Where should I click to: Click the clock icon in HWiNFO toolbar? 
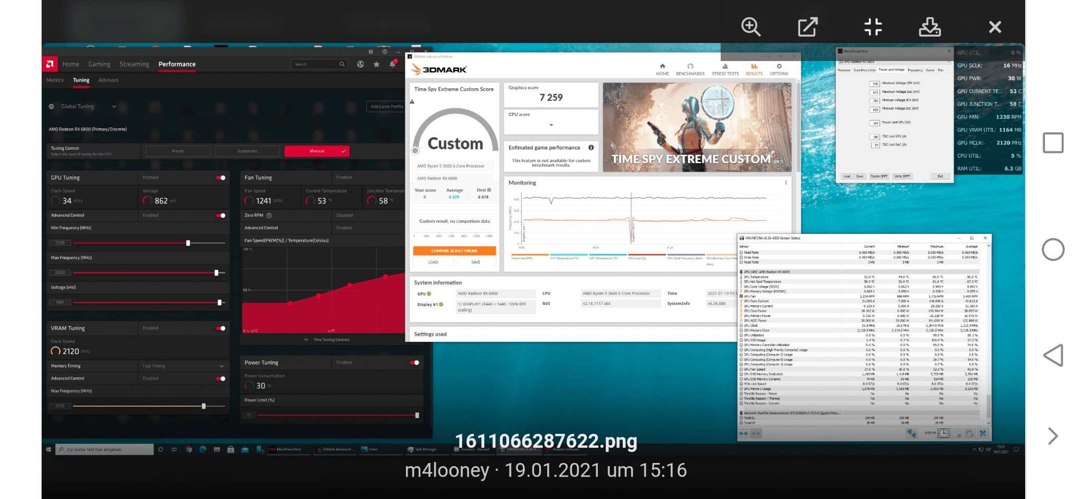tap(943, 433)
